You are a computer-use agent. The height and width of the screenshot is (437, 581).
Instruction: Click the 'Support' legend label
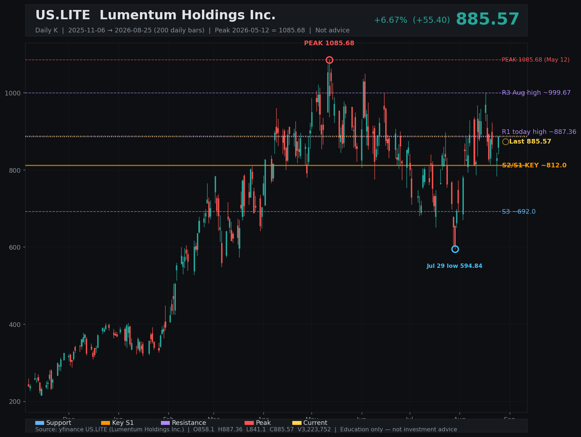click(59, 423)
